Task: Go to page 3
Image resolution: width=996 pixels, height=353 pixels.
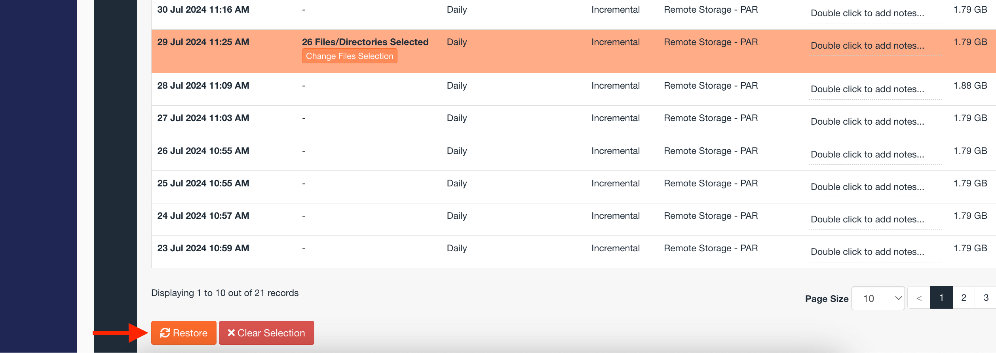Action: tap(986, 298)
